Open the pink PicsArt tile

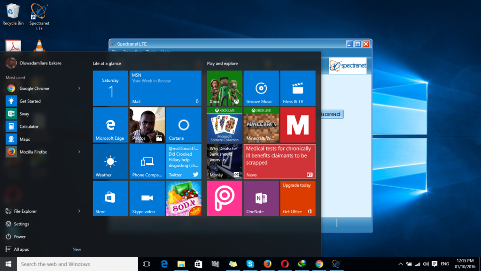[225, 198]
